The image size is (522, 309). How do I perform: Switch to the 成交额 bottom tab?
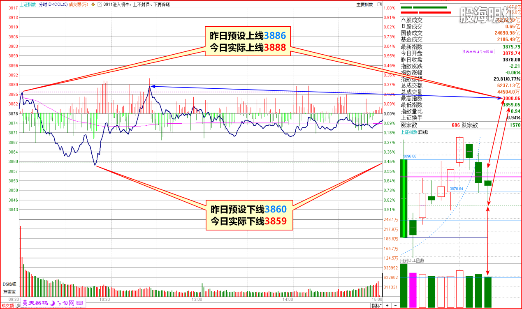(x=7, y=306)
